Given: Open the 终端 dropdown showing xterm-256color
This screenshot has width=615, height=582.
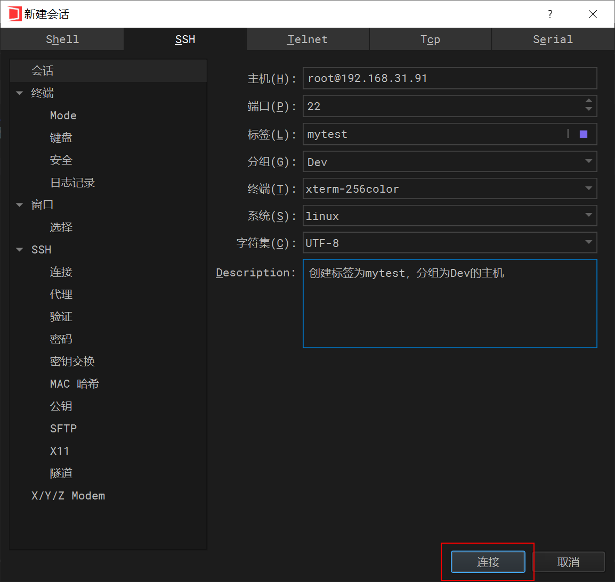Looking at the screenshot, I should (x=588, y=188).
